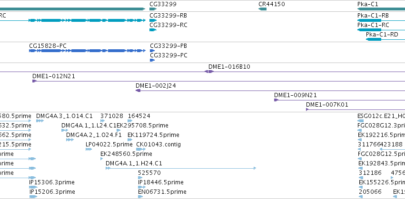Click the CR44150 gene label
Image resolution: width=405 pixels, height=199 pixels.
271,4
